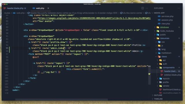185x104 pixels.
Task: Click line number 95 in gutter
Action: (x=7, y=48)
